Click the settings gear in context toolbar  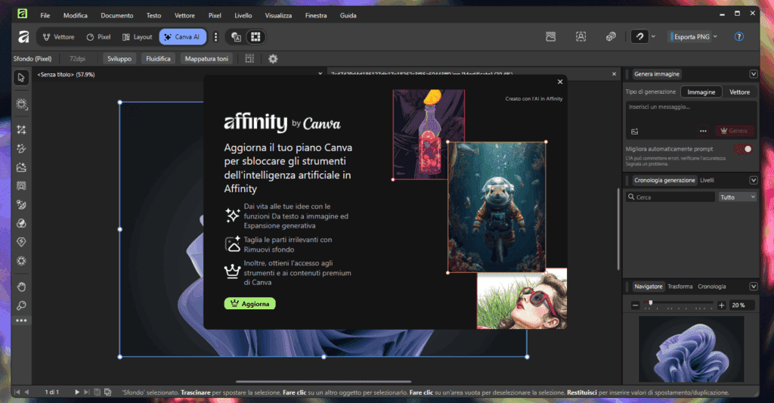coord(273,58)
